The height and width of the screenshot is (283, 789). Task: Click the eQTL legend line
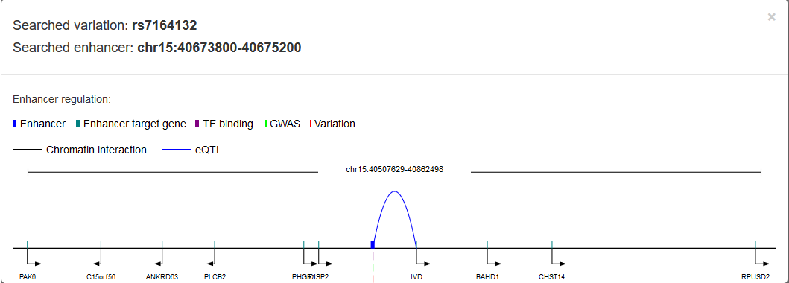click(x=176, y=150)
